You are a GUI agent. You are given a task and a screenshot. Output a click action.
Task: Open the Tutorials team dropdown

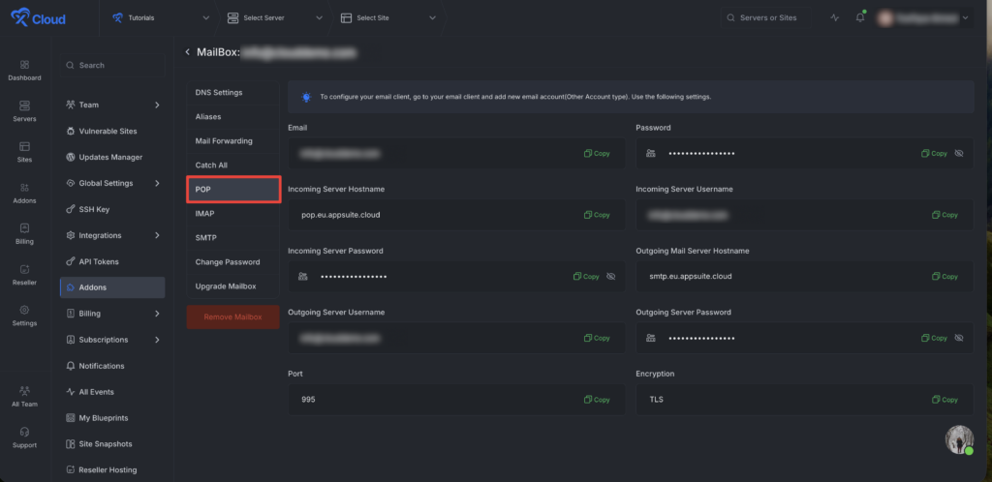(x=162, y=17)
